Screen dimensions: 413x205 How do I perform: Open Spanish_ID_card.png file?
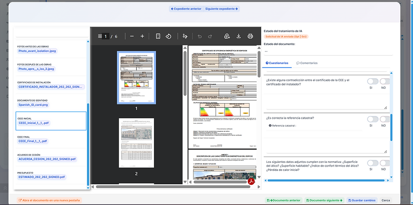point(33,105)
